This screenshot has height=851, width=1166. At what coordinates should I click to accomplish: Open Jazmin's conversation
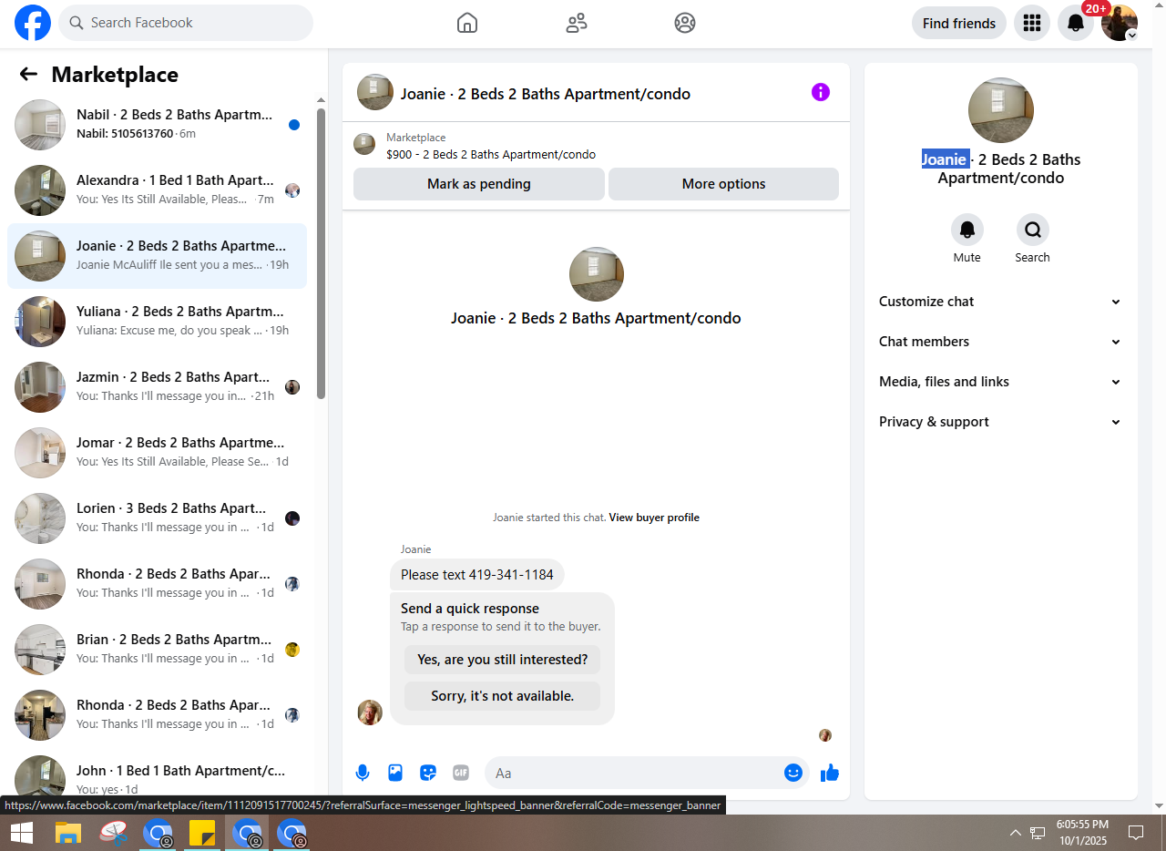pos(157,387)
